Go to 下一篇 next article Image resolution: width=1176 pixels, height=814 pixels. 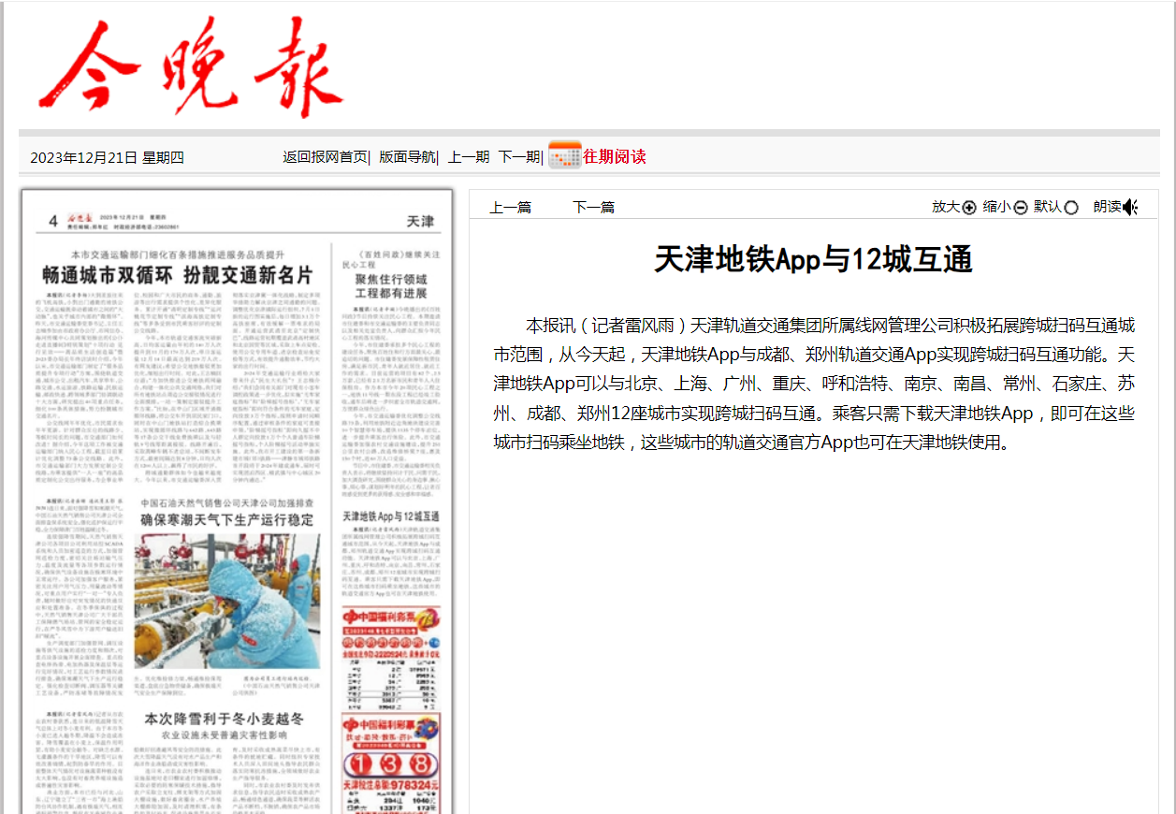pos(594,208)
